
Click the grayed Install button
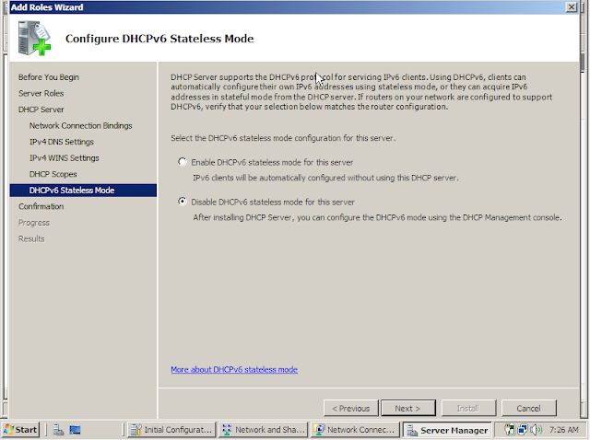coord(468,408)
